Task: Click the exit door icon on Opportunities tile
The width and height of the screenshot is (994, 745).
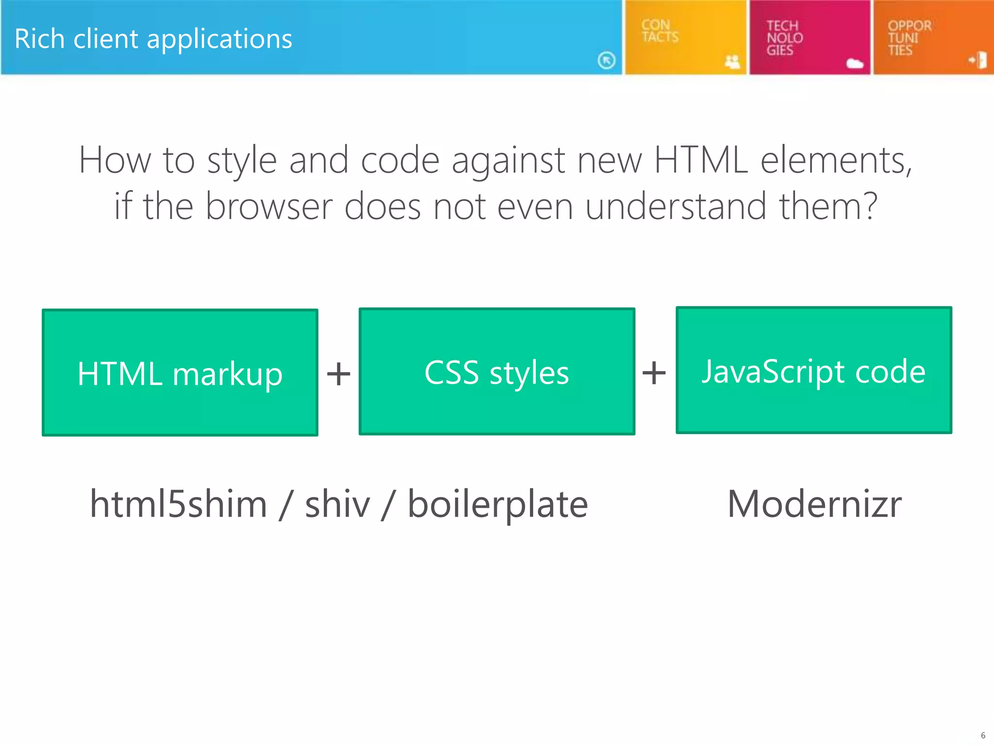Action: (x=979, y=61)
